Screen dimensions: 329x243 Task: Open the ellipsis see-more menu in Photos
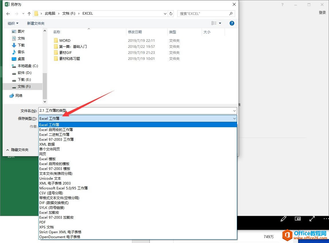coord(326,219)
